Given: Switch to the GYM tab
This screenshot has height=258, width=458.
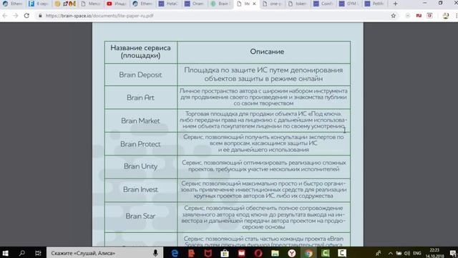Looking at the screenshot, I should click(349, 4).
